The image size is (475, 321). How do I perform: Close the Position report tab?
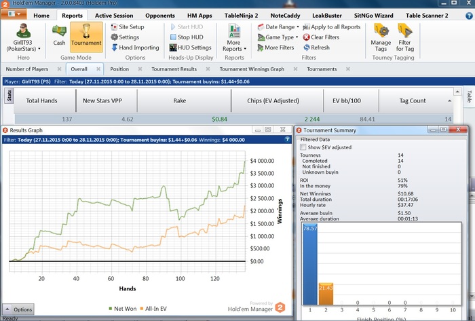click(x=140, y=69)
